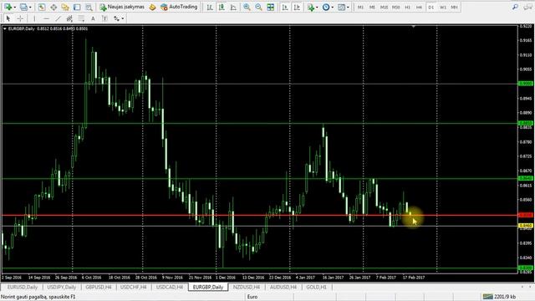Viewport: 535px width, 301px height.
Task: Click the Periods clock icon
Action: (x=326, y=7)
